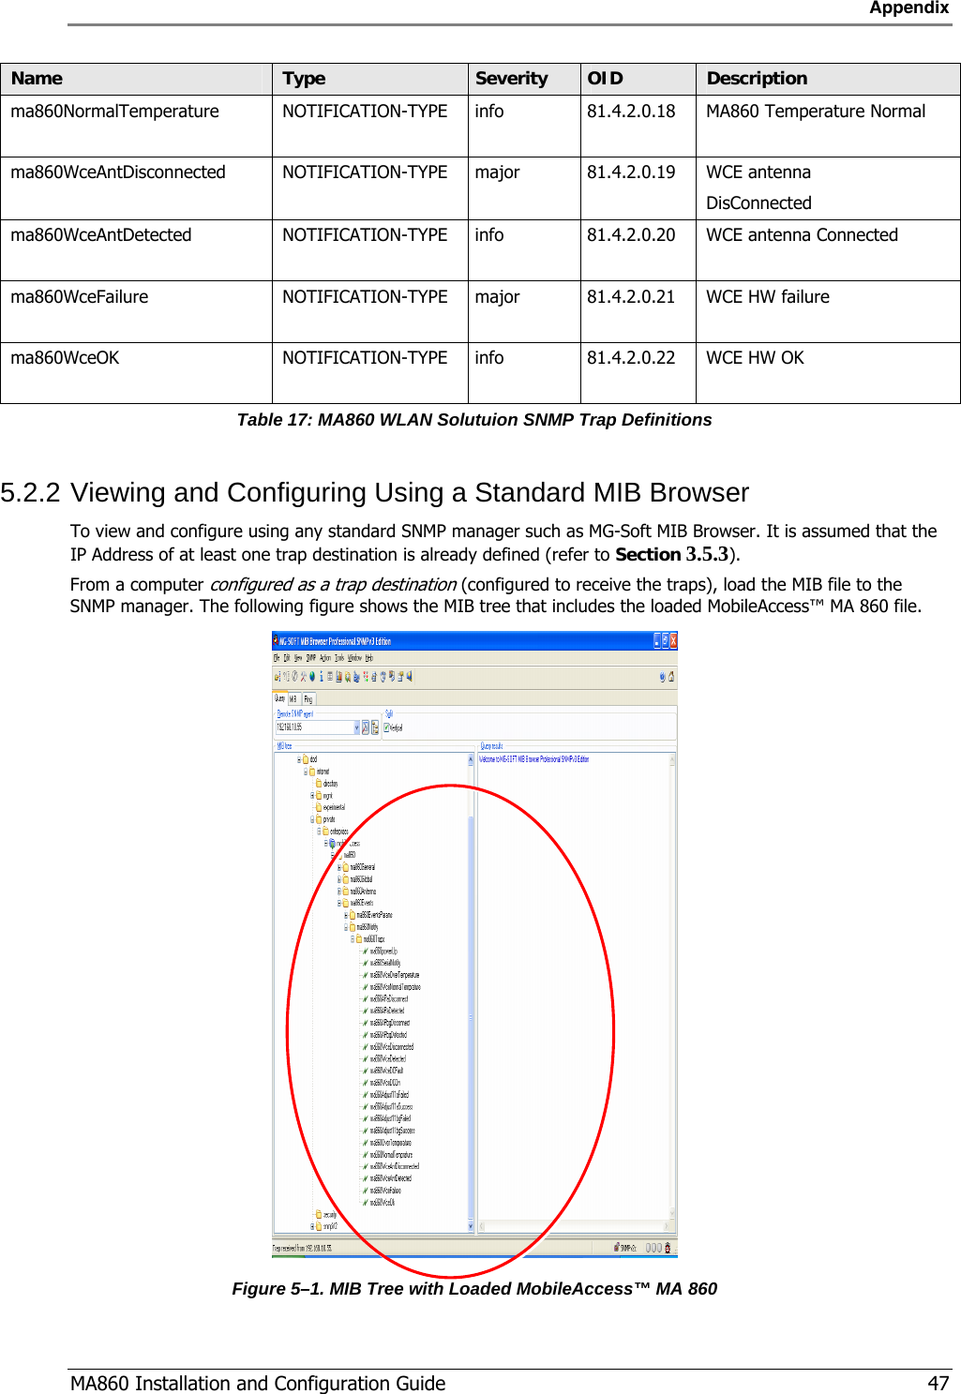Expand the ma860Antenna tree node
This screenshot has width=961, height=1394.
tap(339, 892)
